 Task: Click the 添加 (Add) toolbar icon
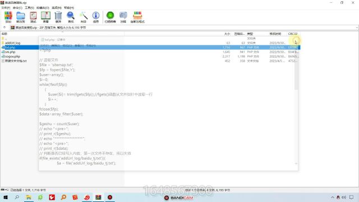(8, 17)
